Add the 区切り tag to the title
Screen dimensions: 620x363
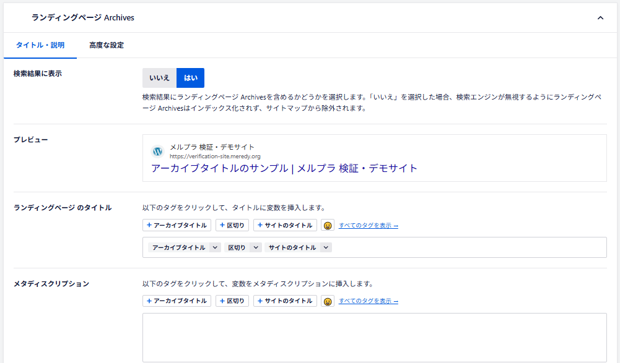(232, 226)
